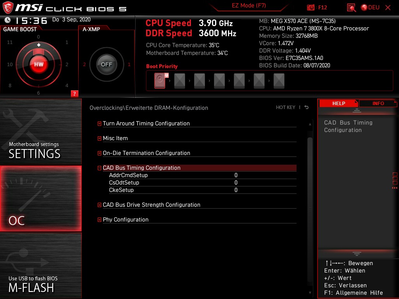Viewport: 399px width, 299px height.
Task: Expand CAD Bus Drive Strength Configuration
Action: (x=99, y=205)
